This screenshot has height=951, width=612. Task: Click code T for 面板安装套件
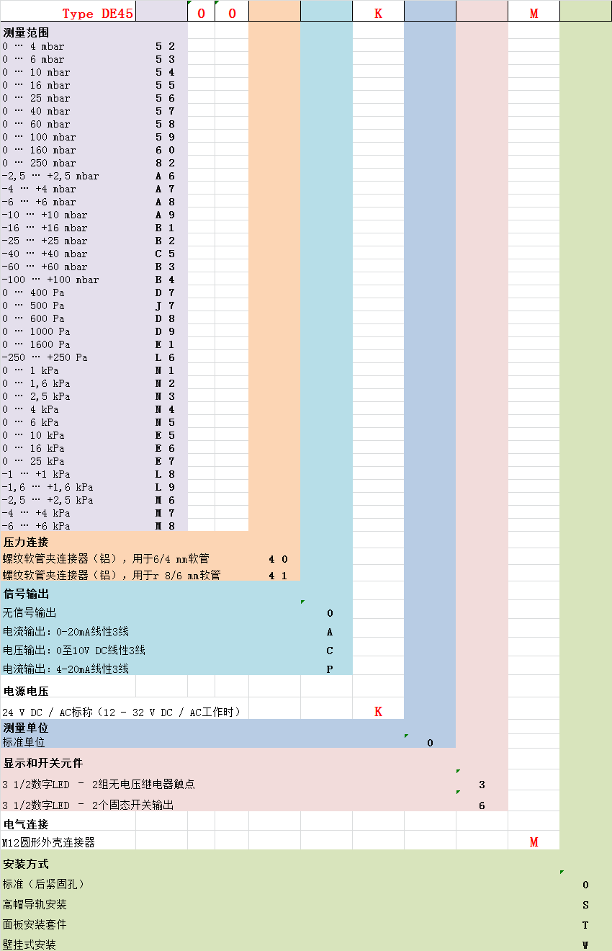click(x=585, y=925)
